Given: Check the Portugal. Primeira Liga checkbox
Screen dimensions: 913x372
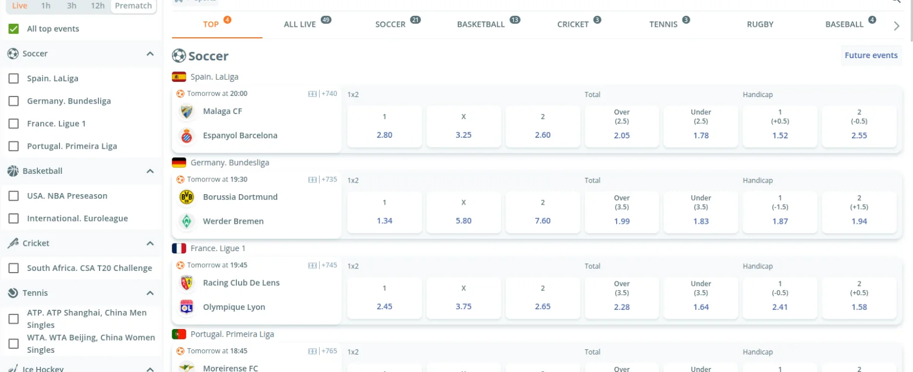Looking at the screenshot, I should 13,146.
